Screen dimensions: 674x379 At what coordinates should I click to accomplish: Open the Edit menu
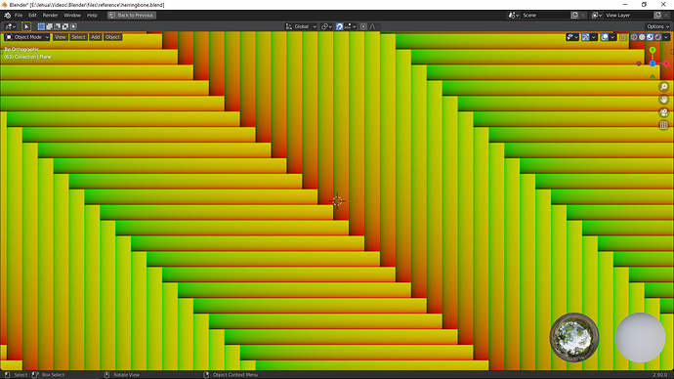32,15
